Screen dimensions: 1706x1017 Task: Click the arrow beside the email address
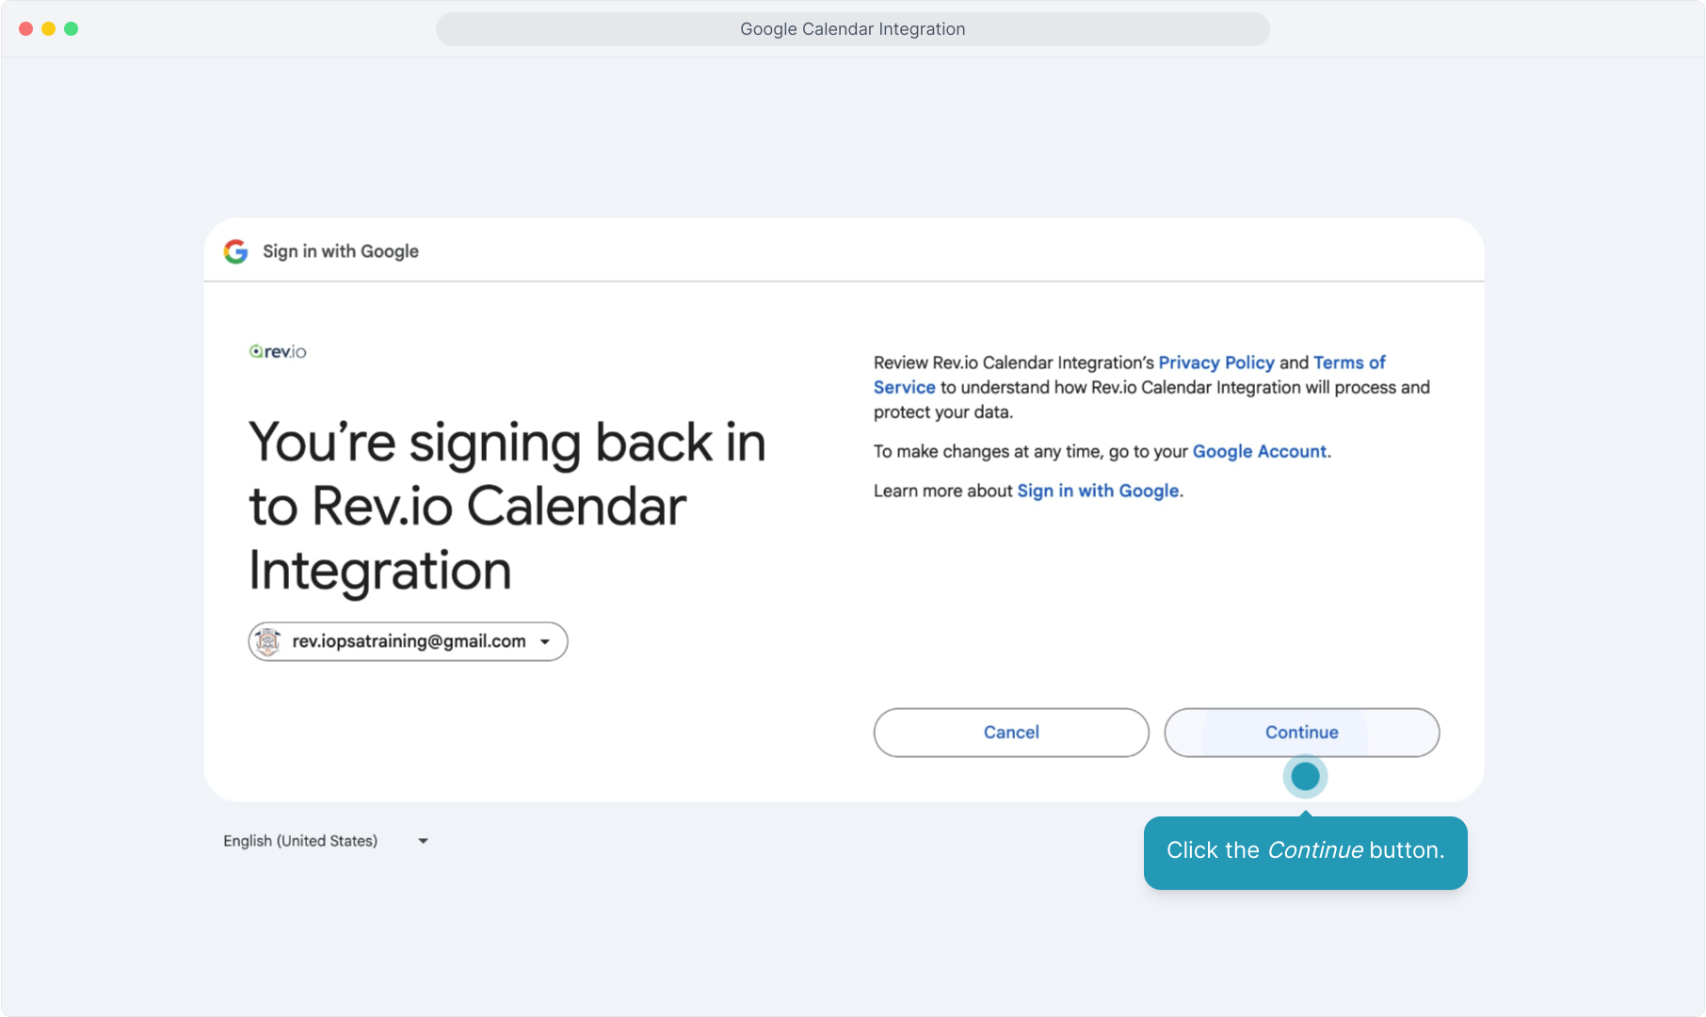pos(545,642)
